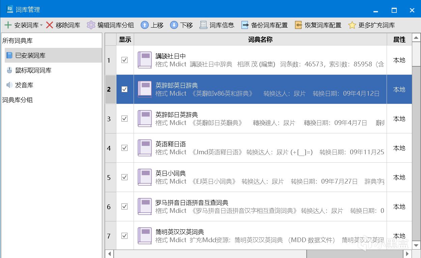
Task: Toggle the 简明英汉汉英词典 display checkbox
Action: 124,235
